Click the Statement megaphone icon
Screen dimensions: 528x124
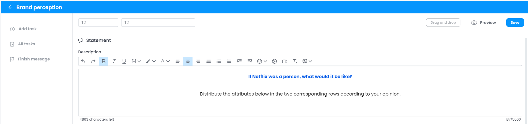tap(81, 40)
